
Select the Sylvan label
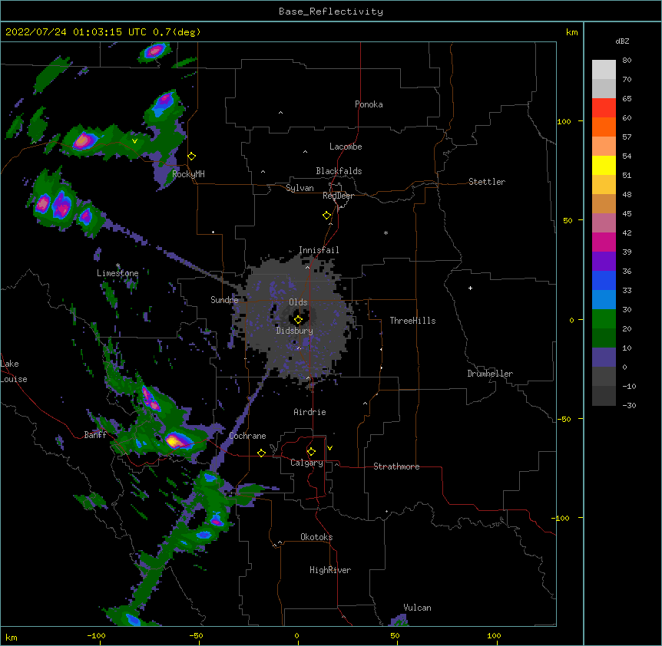tap(300, 188)
